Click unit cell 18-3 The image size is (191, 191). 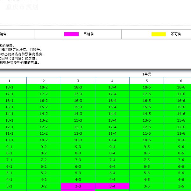[78, 87]
